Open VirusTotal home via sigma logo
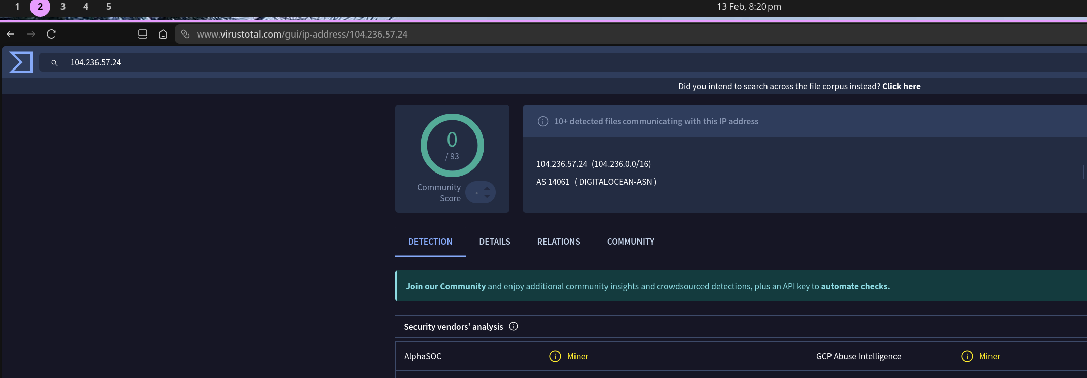 (21, 62)
